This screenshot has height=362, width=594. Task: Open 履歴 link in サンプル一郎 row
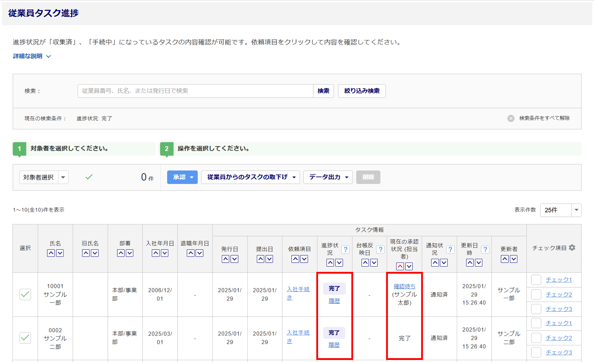point(334,301)
